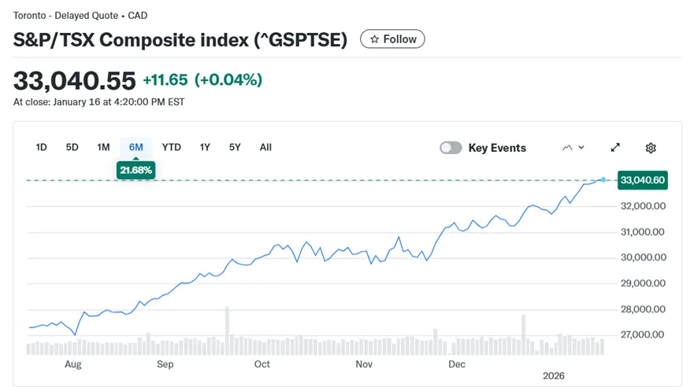Viewport: 694px width, 387px height.
Task: Click the tallest volume bar in late September
Action: tap(227, 330)
